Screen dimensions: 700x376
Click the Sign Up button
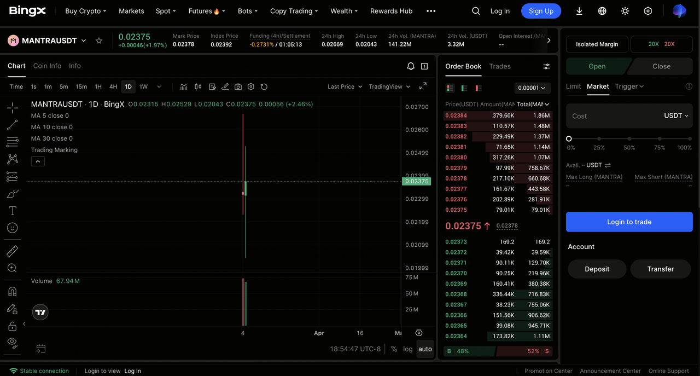click(x=541, y=11)
